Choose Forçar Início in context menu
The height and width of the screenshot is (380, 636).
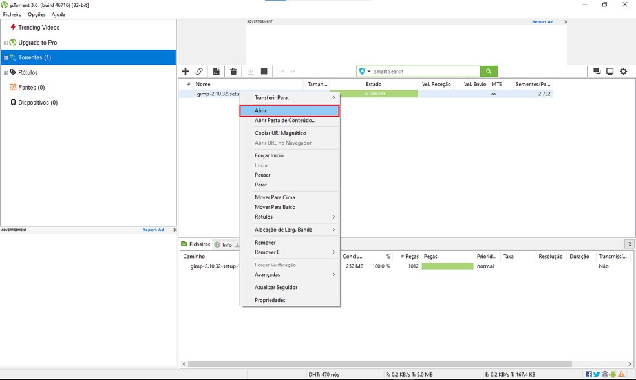pyautogui.click(x=290, y=155)
